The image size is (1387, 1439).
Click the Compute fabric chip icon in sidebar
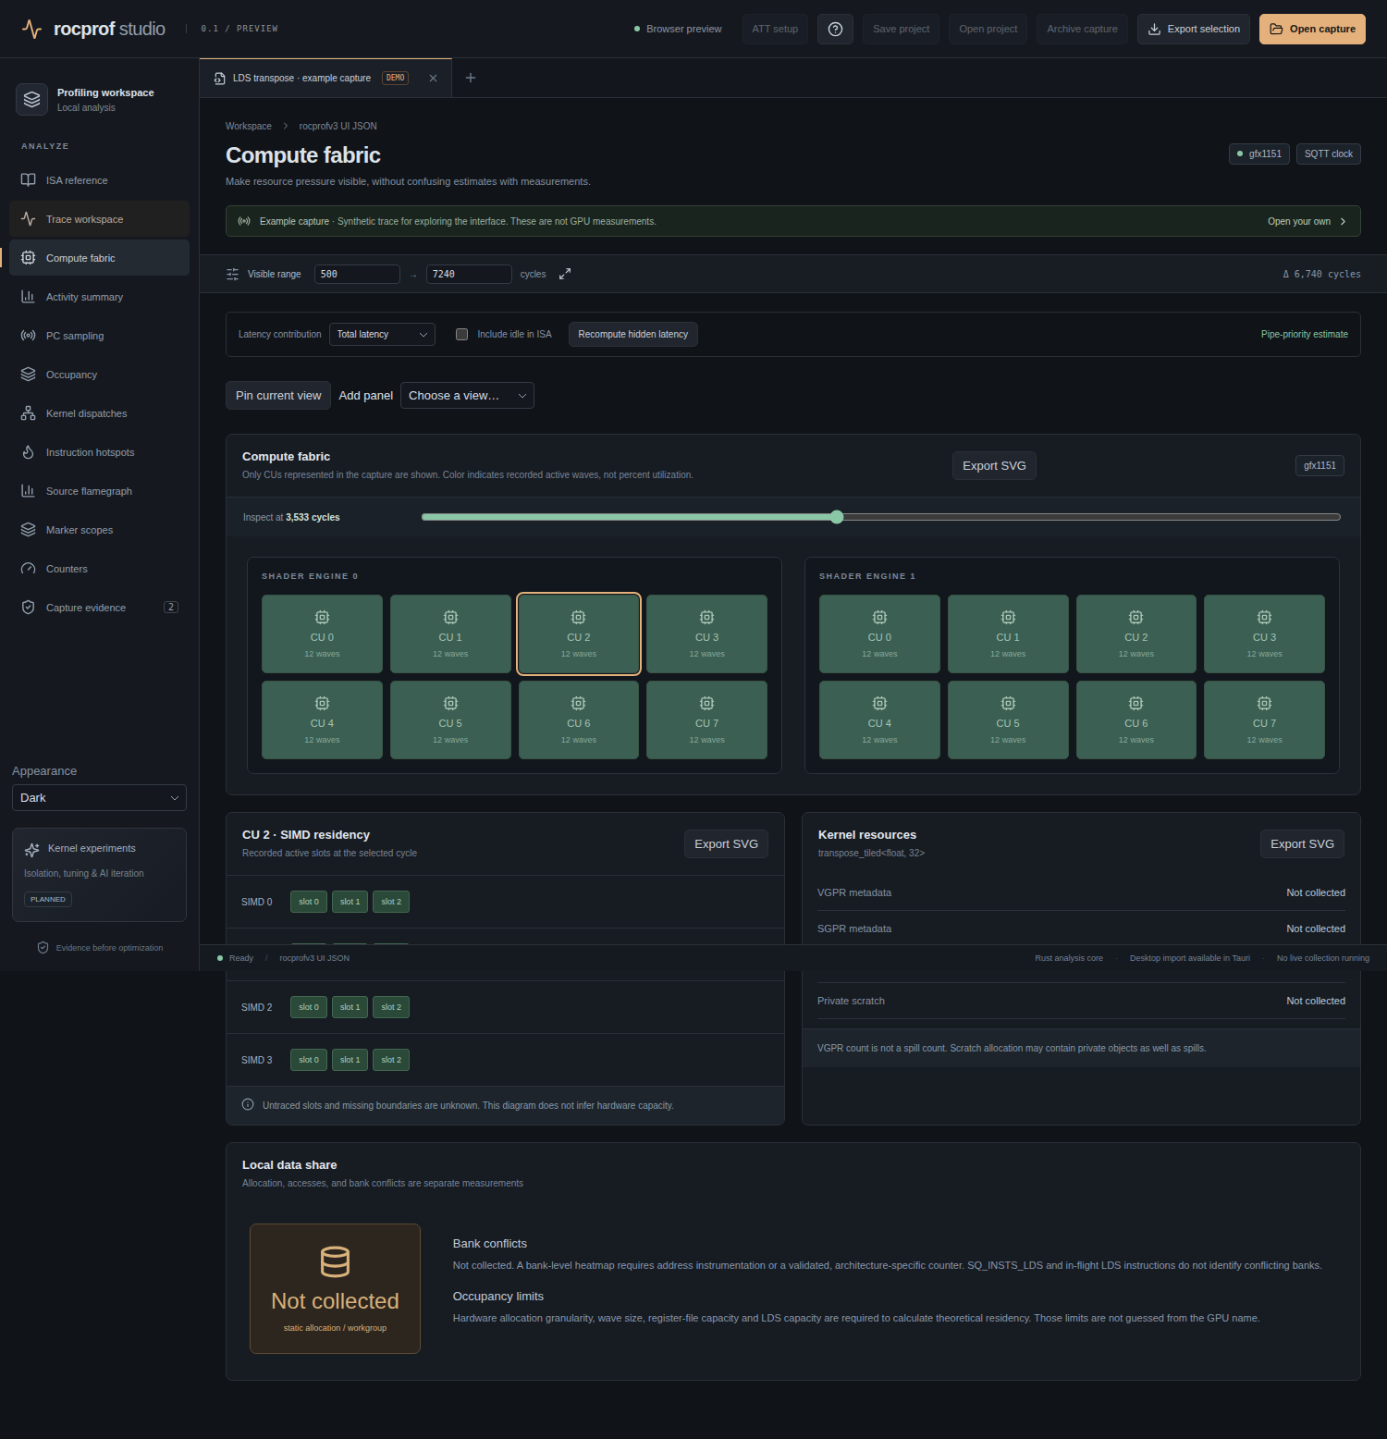coord(29,258)
